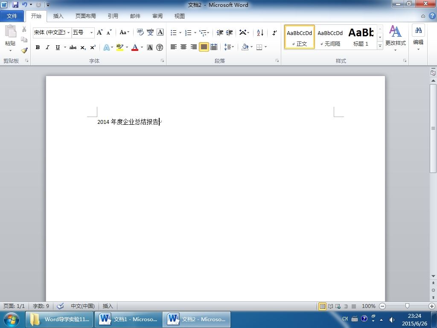Toggle Superscript formatting
The image size is (437, 328).
coord(93,47)
